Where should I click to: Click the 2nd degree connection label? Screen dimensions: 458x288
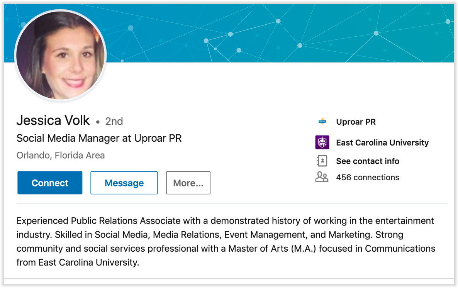coord(114,121)
